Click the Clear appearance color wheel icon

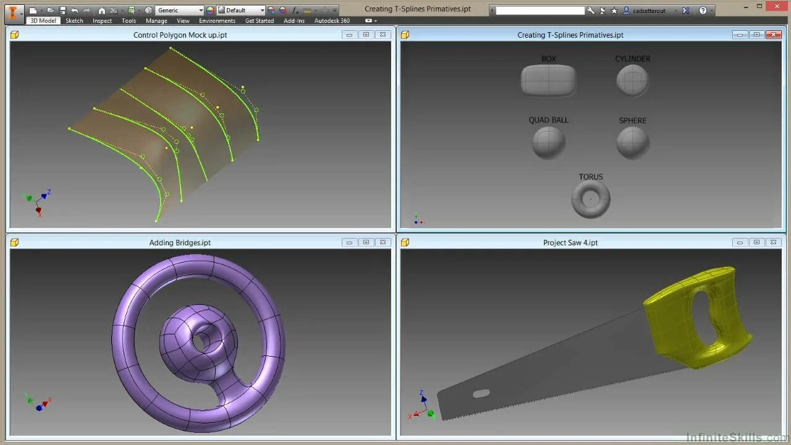(x=282, y=11)
